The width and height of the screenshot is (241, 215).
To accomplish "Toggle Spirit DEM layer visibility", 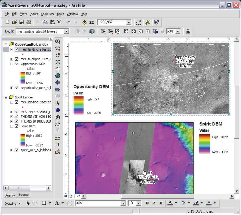I will pyautogui.click(x=17, y=126).
